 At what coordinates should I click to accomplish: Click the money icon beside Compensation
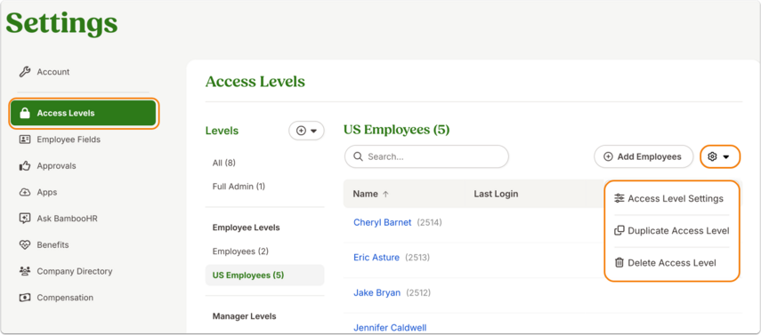pyautogui.click(x=24, y=298)
